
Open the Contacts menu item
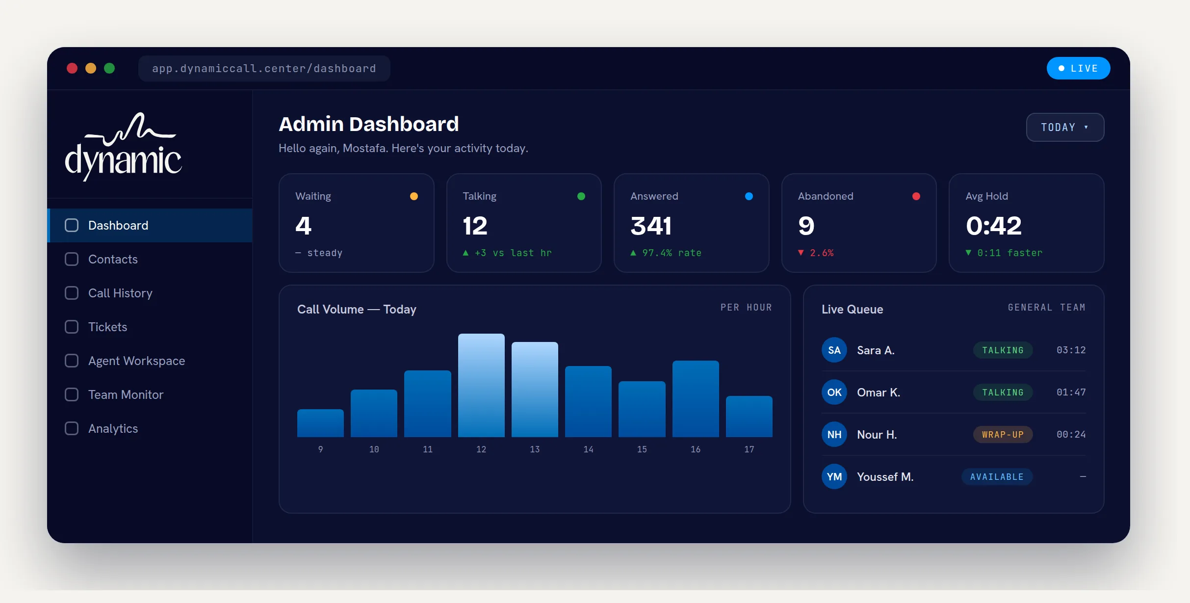pos(150,259)
